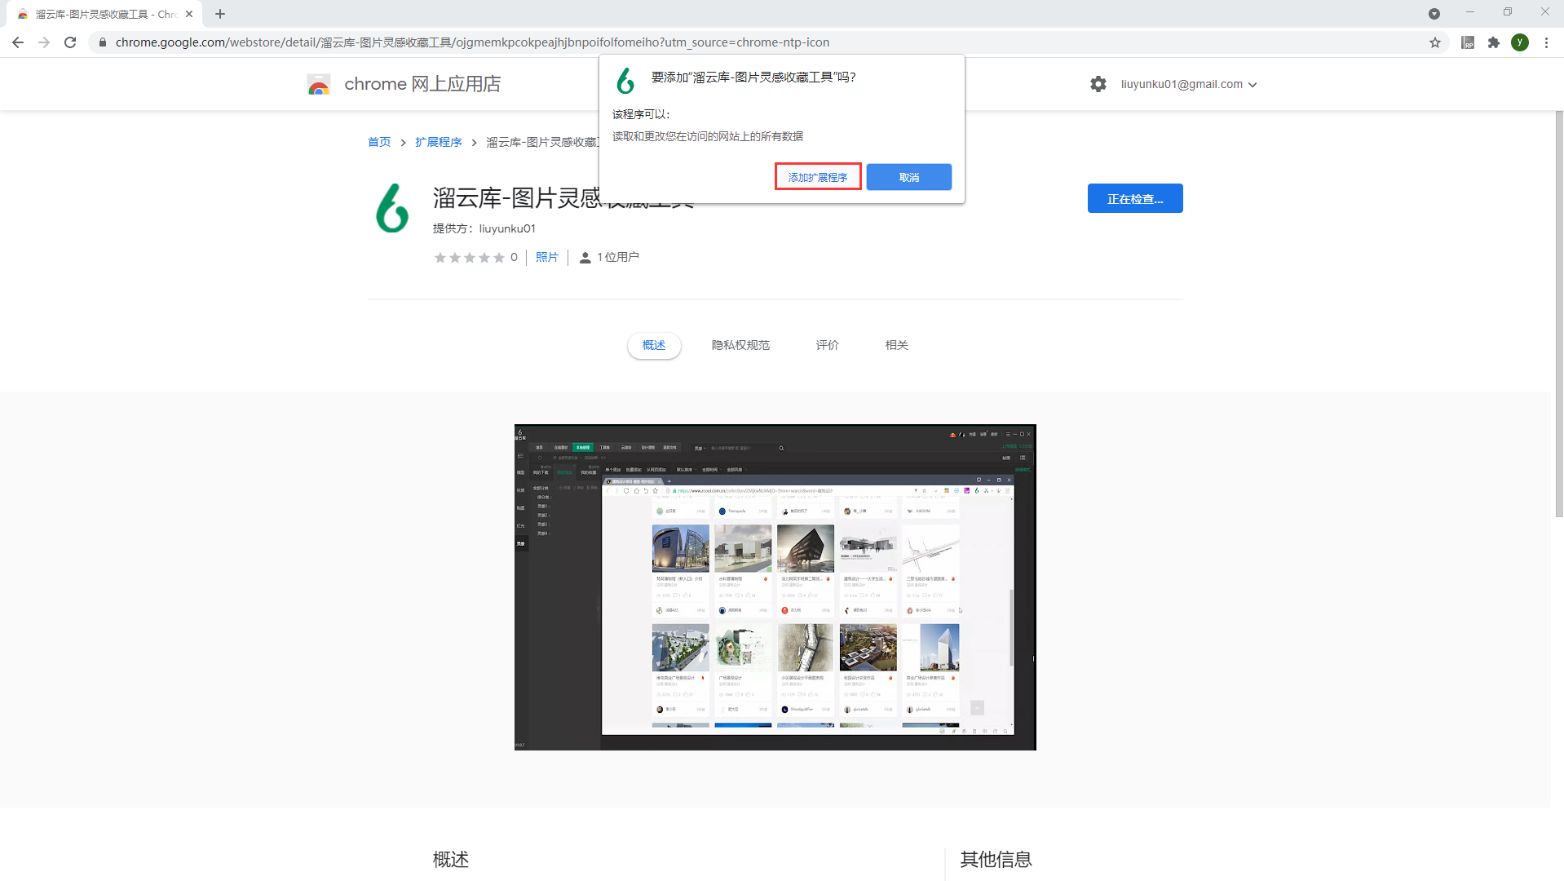Open the green profile avatar
Viewport: 1564px width, 881px height.
pos(1520,42)
